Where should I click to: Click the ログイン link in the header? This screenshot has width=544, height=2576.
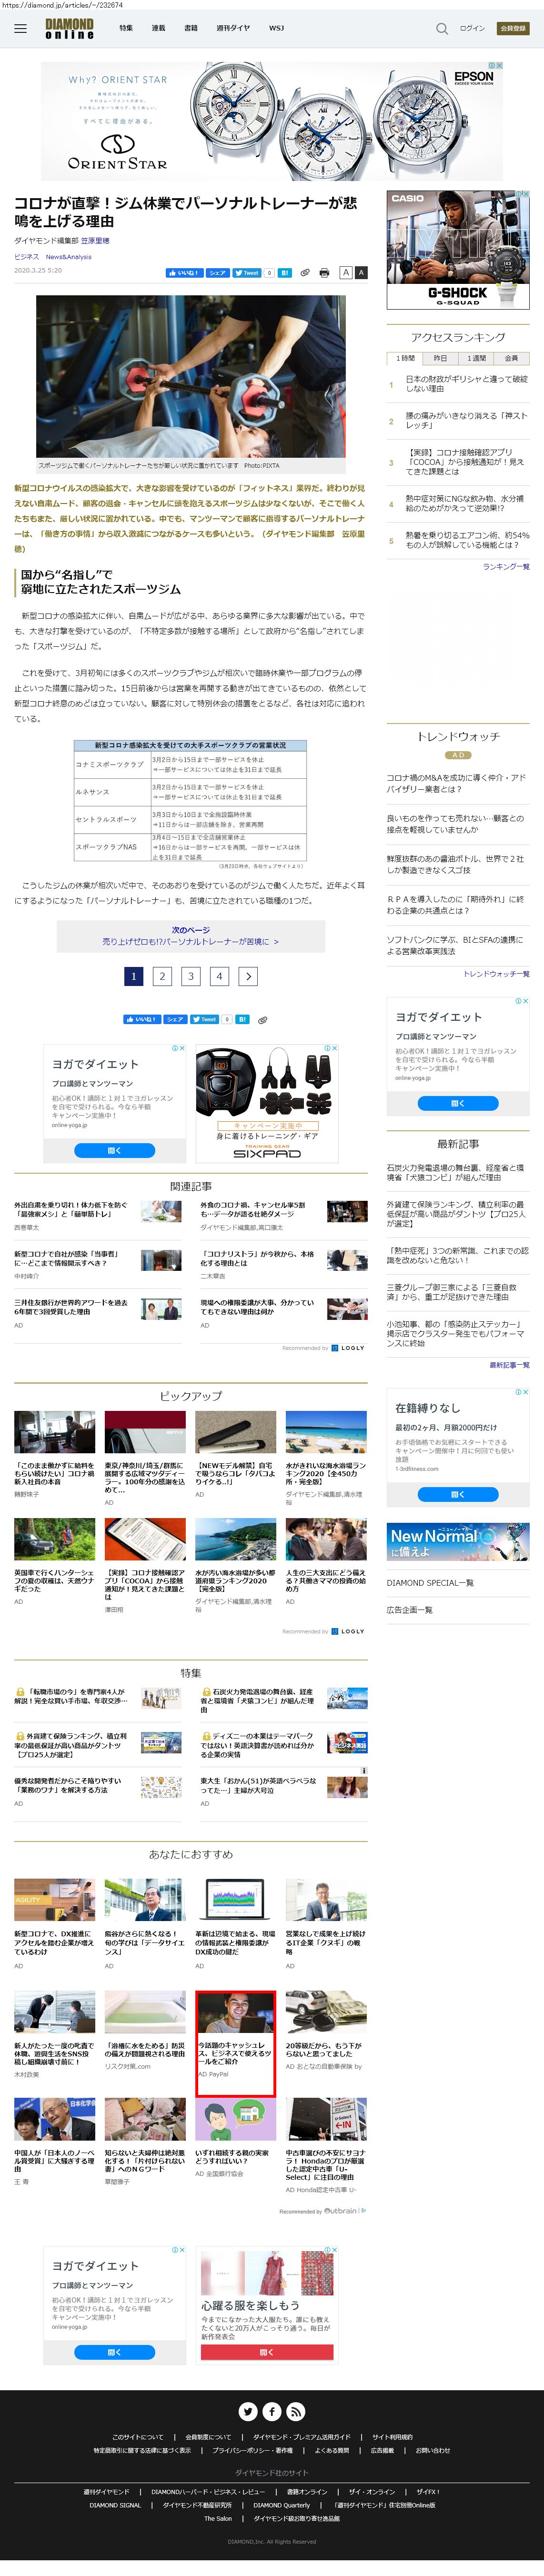click(x=472, y=29)
